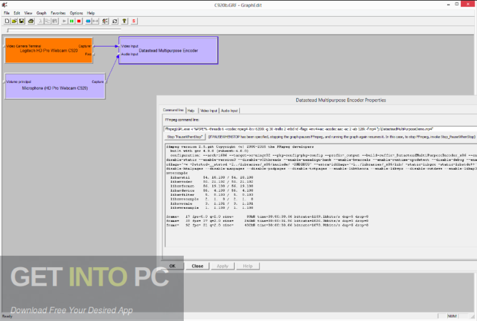Open the File menu
The height and width of the screenshot is (321, 477).
tap(7, 13)
